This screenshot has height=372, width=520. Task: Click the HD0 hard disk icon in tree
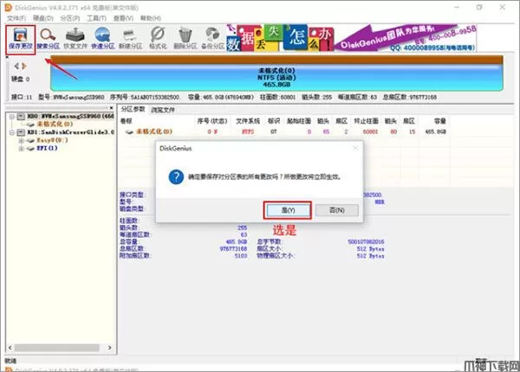pos(21,116)
